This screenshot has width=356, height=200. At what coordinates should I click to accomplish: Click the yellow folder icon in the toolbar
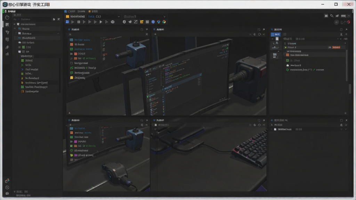pos(142,22)
